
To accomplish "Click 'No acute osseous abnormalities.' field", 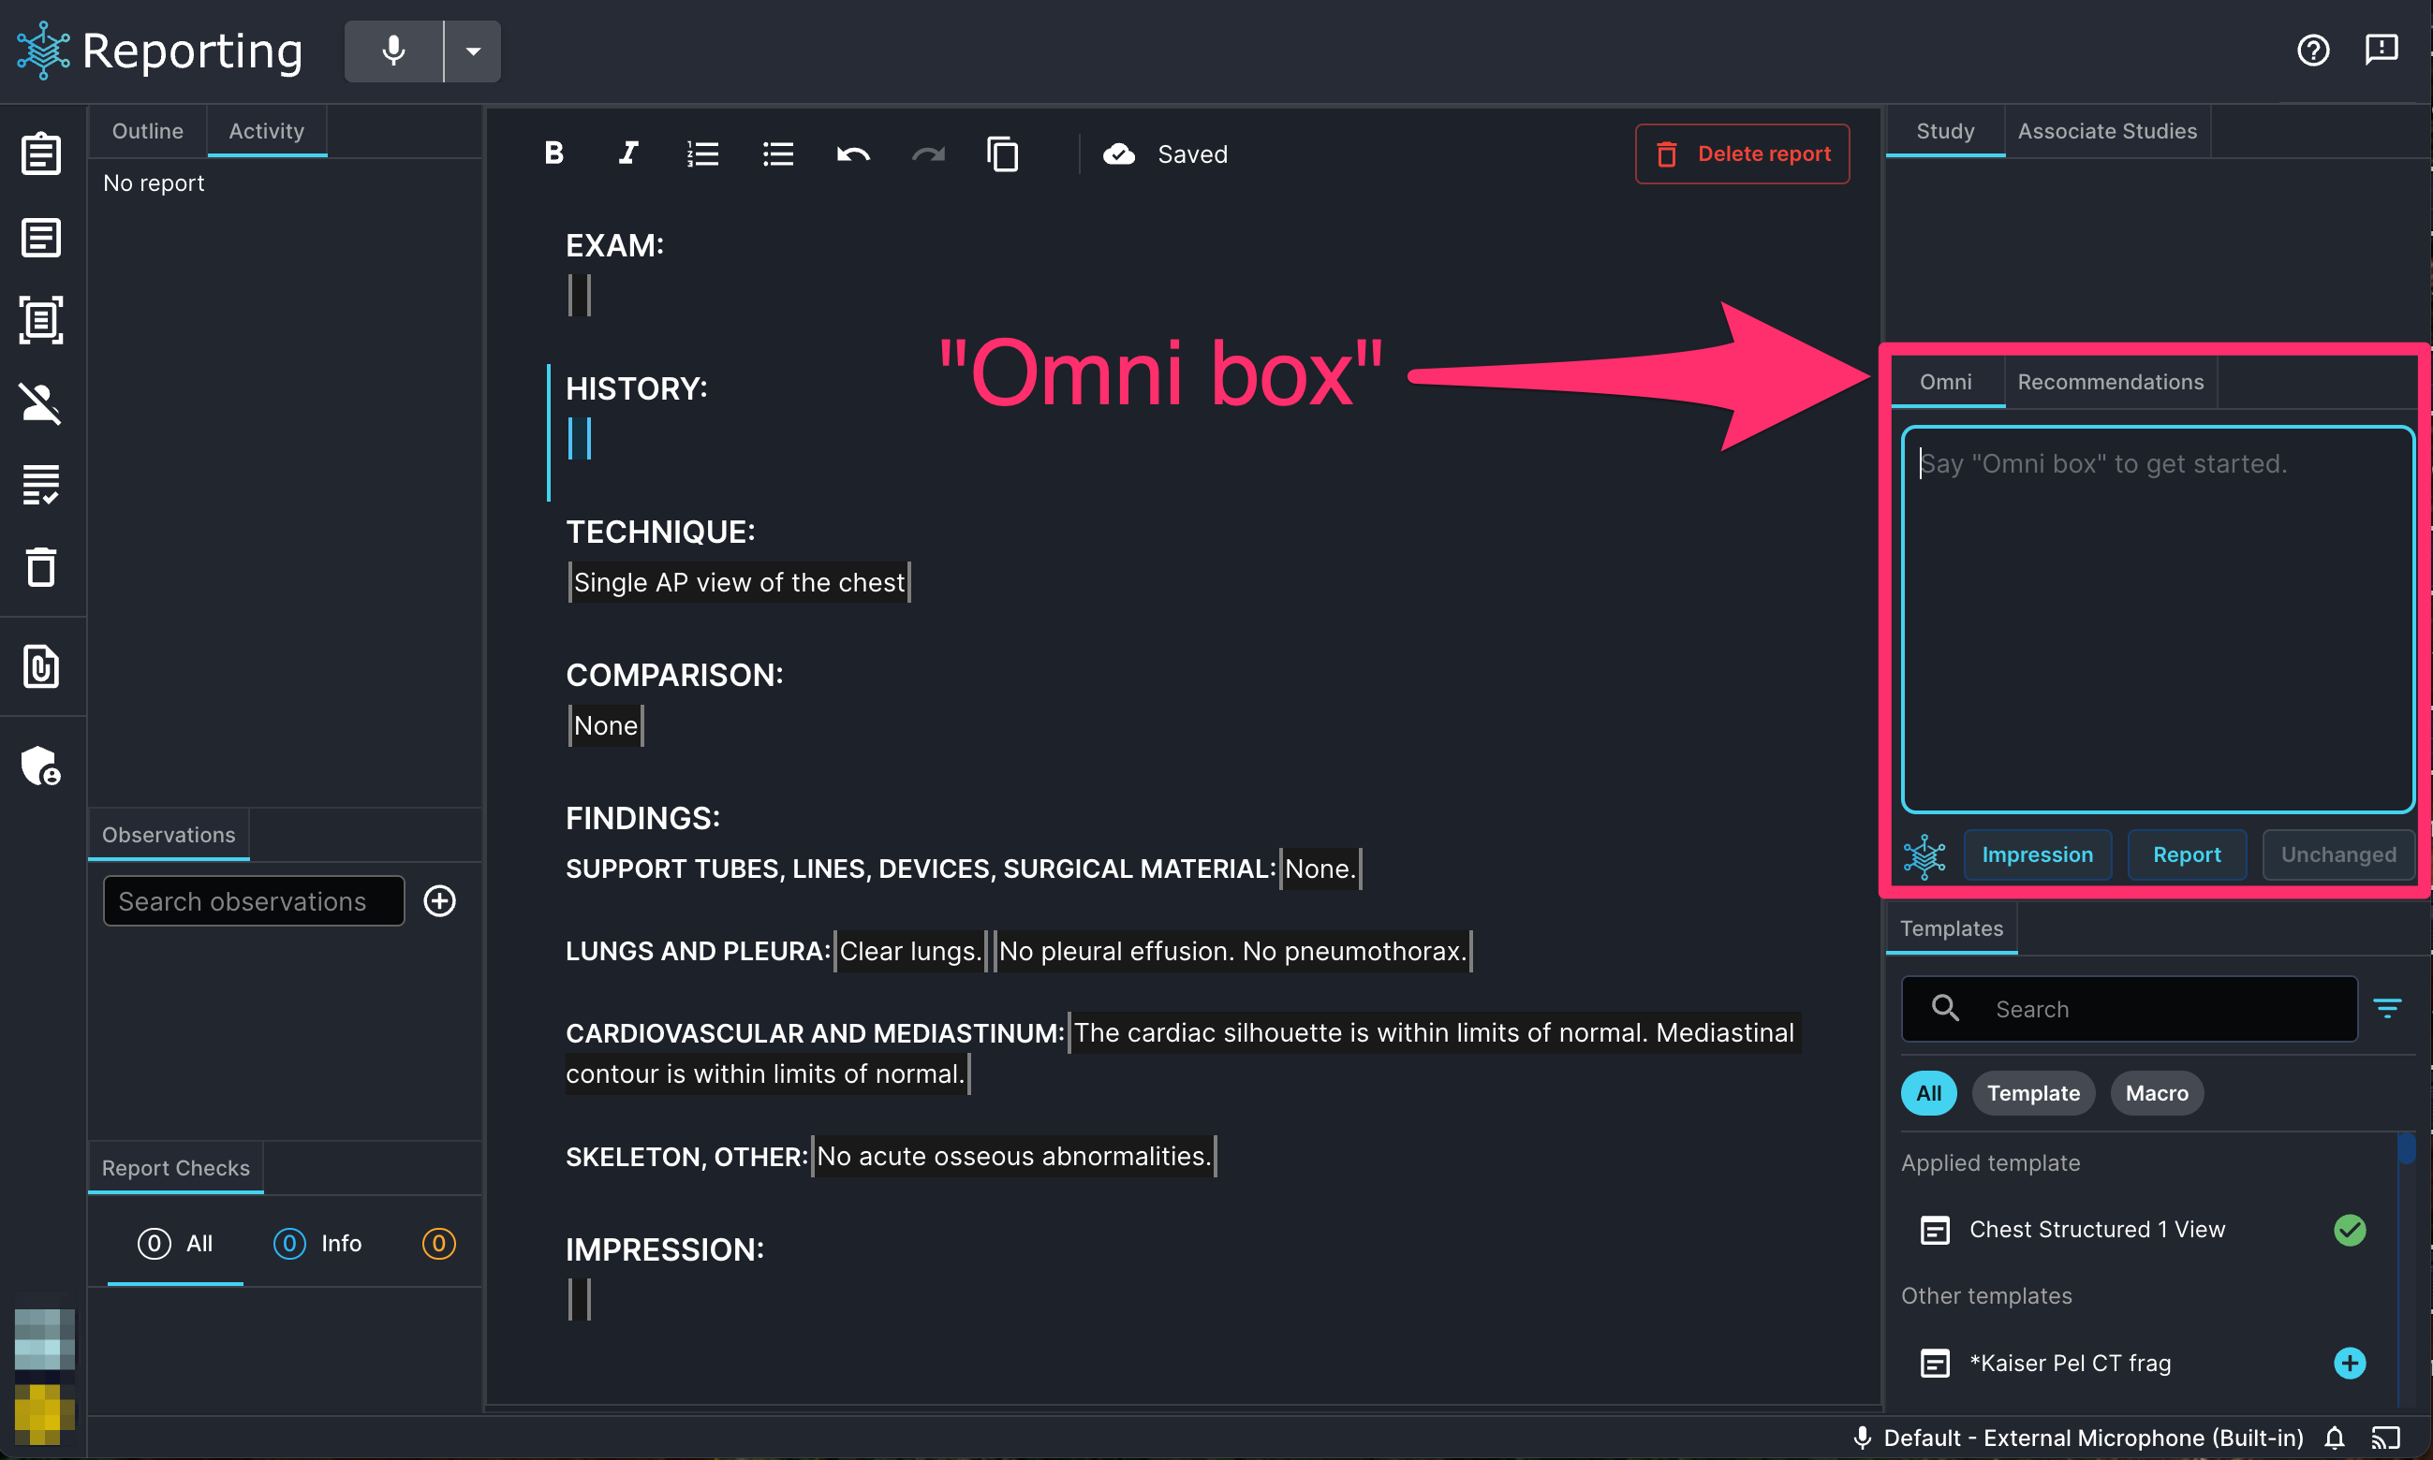I will pos(1013,1156).
